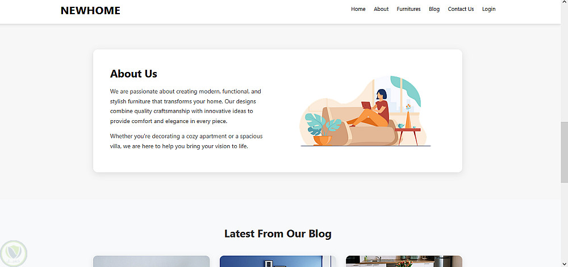The width and height of the screenshot is (568, 267).
Task: Click the side table with vase graphic
Action: pos(408,125)
